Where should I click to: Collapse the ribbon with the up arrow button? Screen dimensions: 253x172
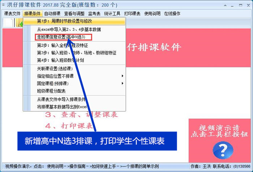point(225,5)
